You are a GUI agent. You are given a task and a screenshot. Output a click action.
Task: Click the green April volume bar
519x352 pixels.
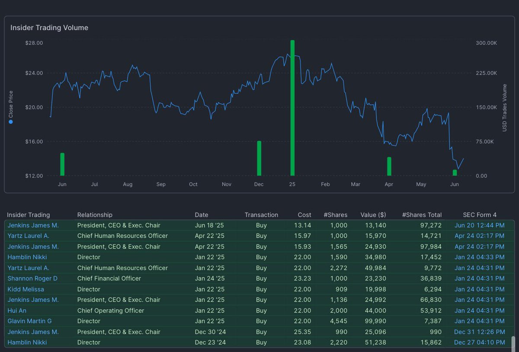389,166
